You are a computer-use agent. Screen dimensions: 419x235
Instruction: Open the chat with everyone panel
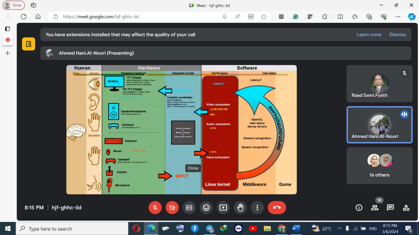click(x=390, y=208)
